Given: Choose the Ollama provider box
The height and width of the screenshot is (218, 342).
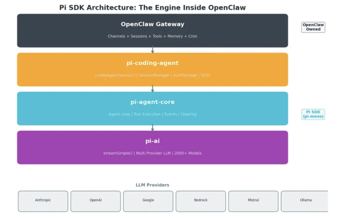Looking at the screenshot, I should (x=305, y=201).
